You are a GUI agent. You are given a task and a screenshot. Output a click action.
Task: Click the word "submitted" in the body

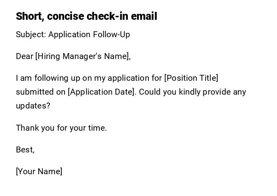click(35, 92)
